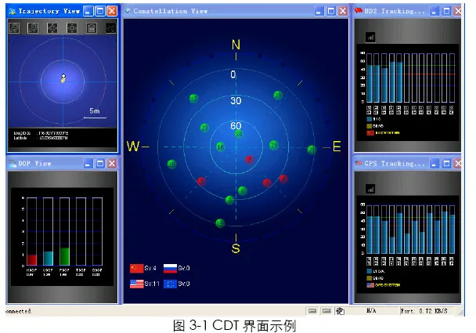Viewport: 476px width, 333px height.
Task: Click the USA flag showing Sv:11
Action: point(136,284)
